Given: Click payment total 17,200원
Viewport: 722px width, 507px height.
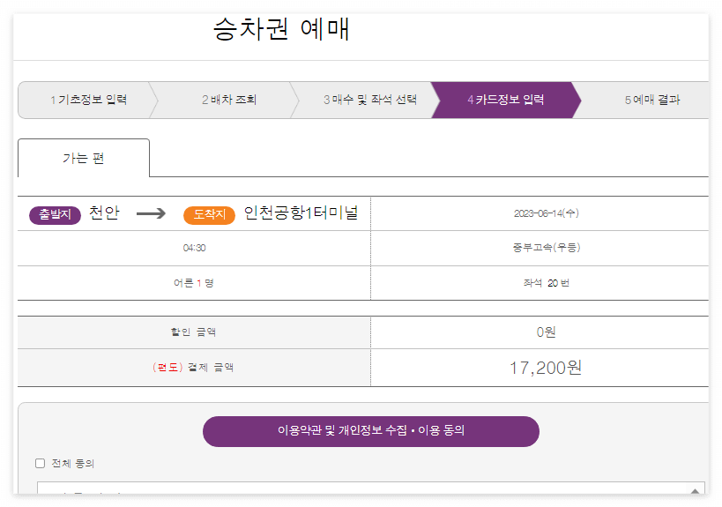Looking at the screenshot, I should point(546,368).
